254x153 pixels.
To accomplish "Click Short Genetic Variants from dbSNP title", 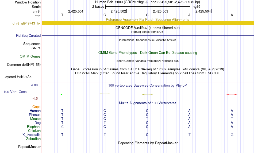I will (148, 61).
